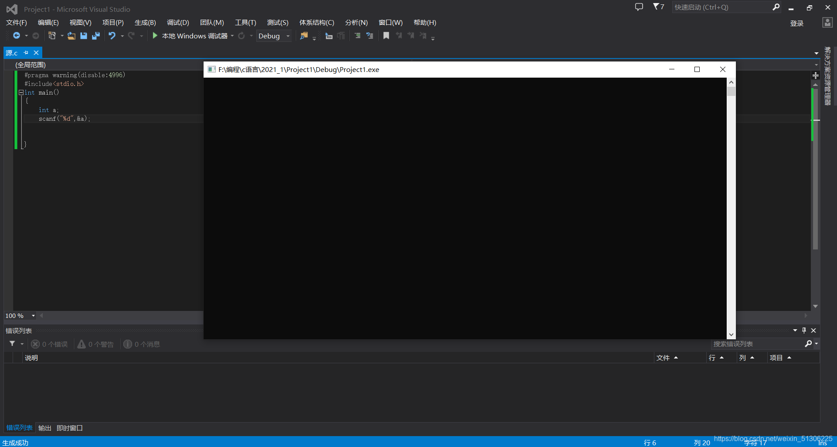The height and width of the screenshot is (447, 837).
Task: Toggle the 0 个消息 messages filter
Action: pyautogui.click(x=142, y=344)
